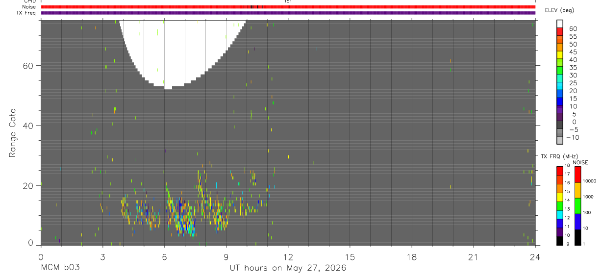Click 'UT hours on May 27, 2026' axis title
The width and height of the screenshot is (602, 278).
point(288,268)
